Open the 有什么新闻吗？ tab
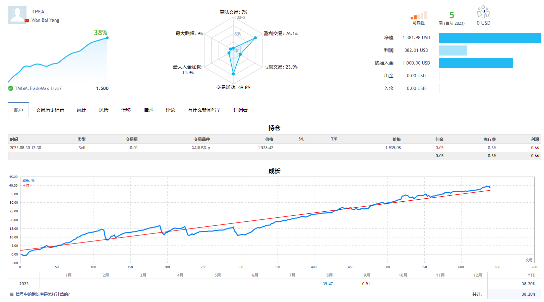This screenshot has width=544, height=302. tap(203, 110)
